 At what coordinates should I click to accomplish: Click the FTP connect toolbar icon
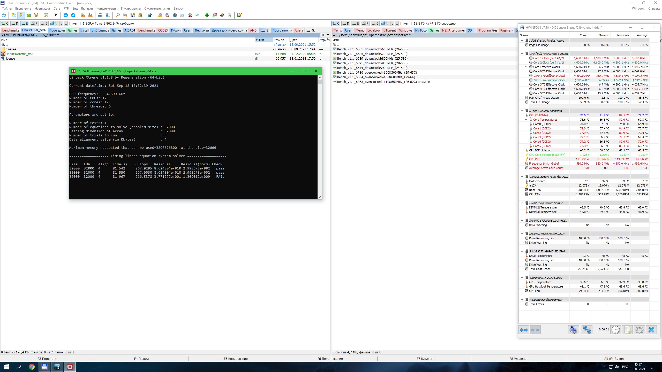pyautogui.click(x=100, y=16)
